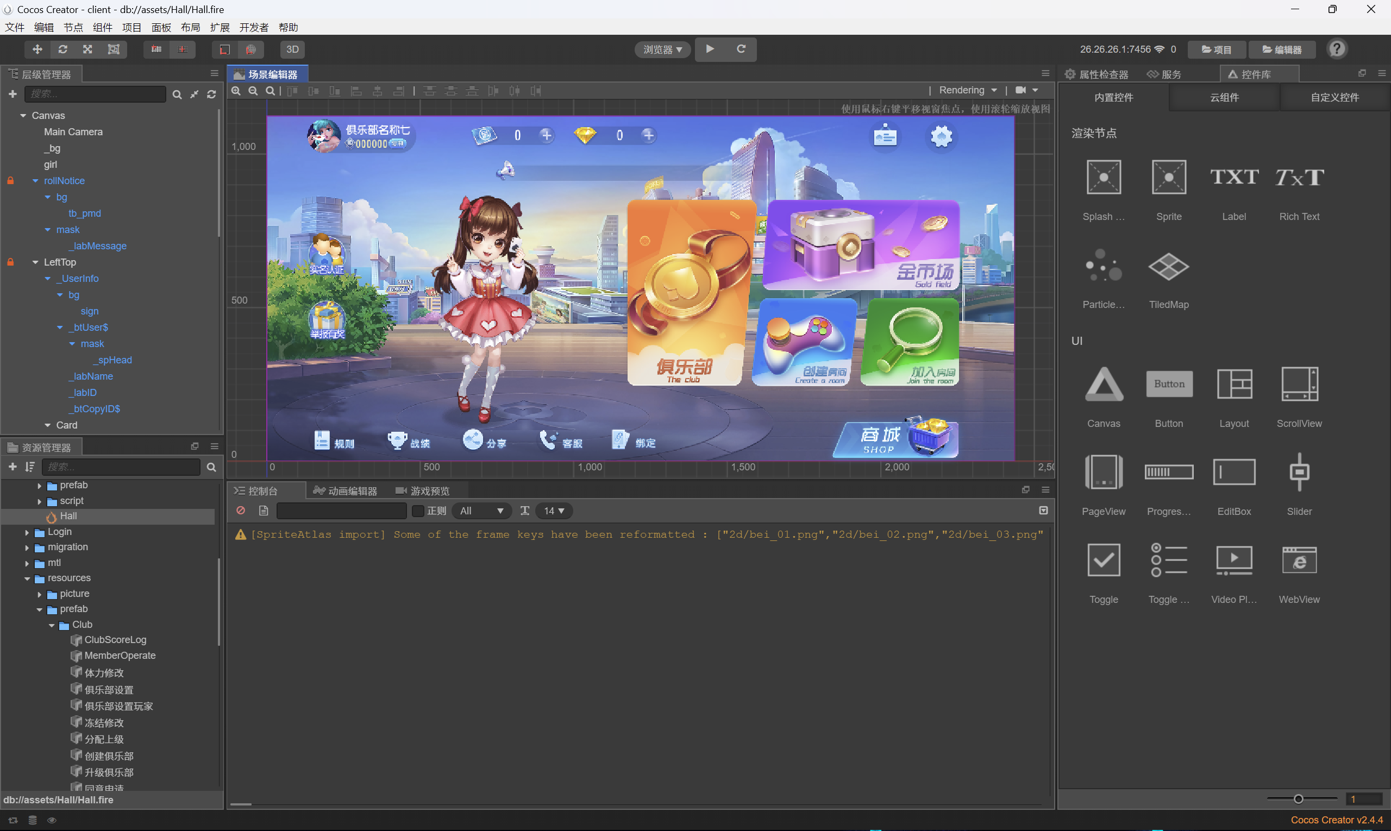Click the 项目 folder button

[1216, 49]
